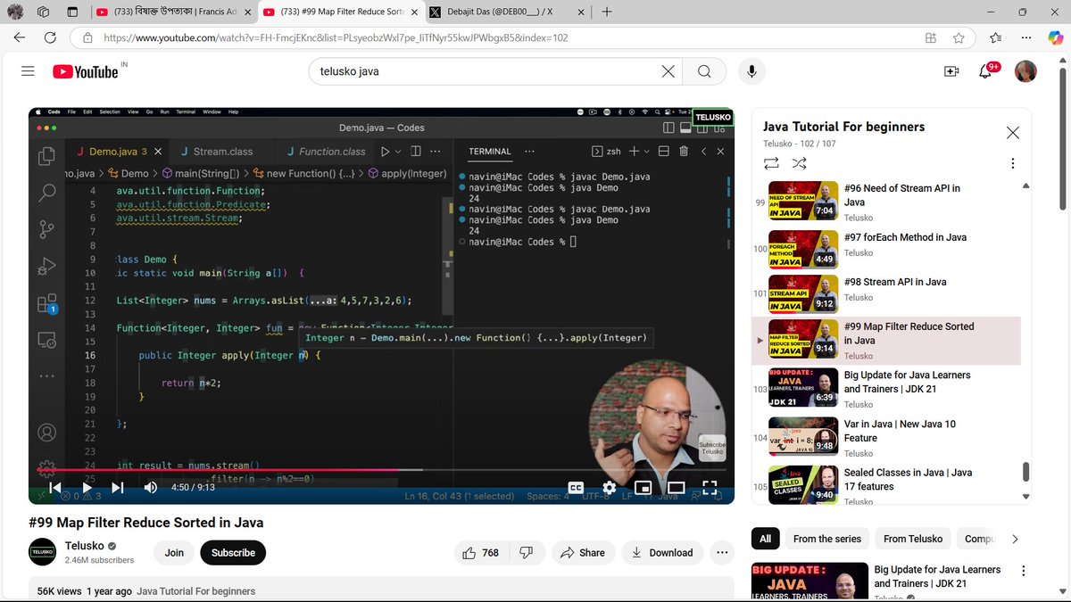This screenshot has width=1071, height=602.
Task: Skip to the next video in player
Action: point(117,487)
